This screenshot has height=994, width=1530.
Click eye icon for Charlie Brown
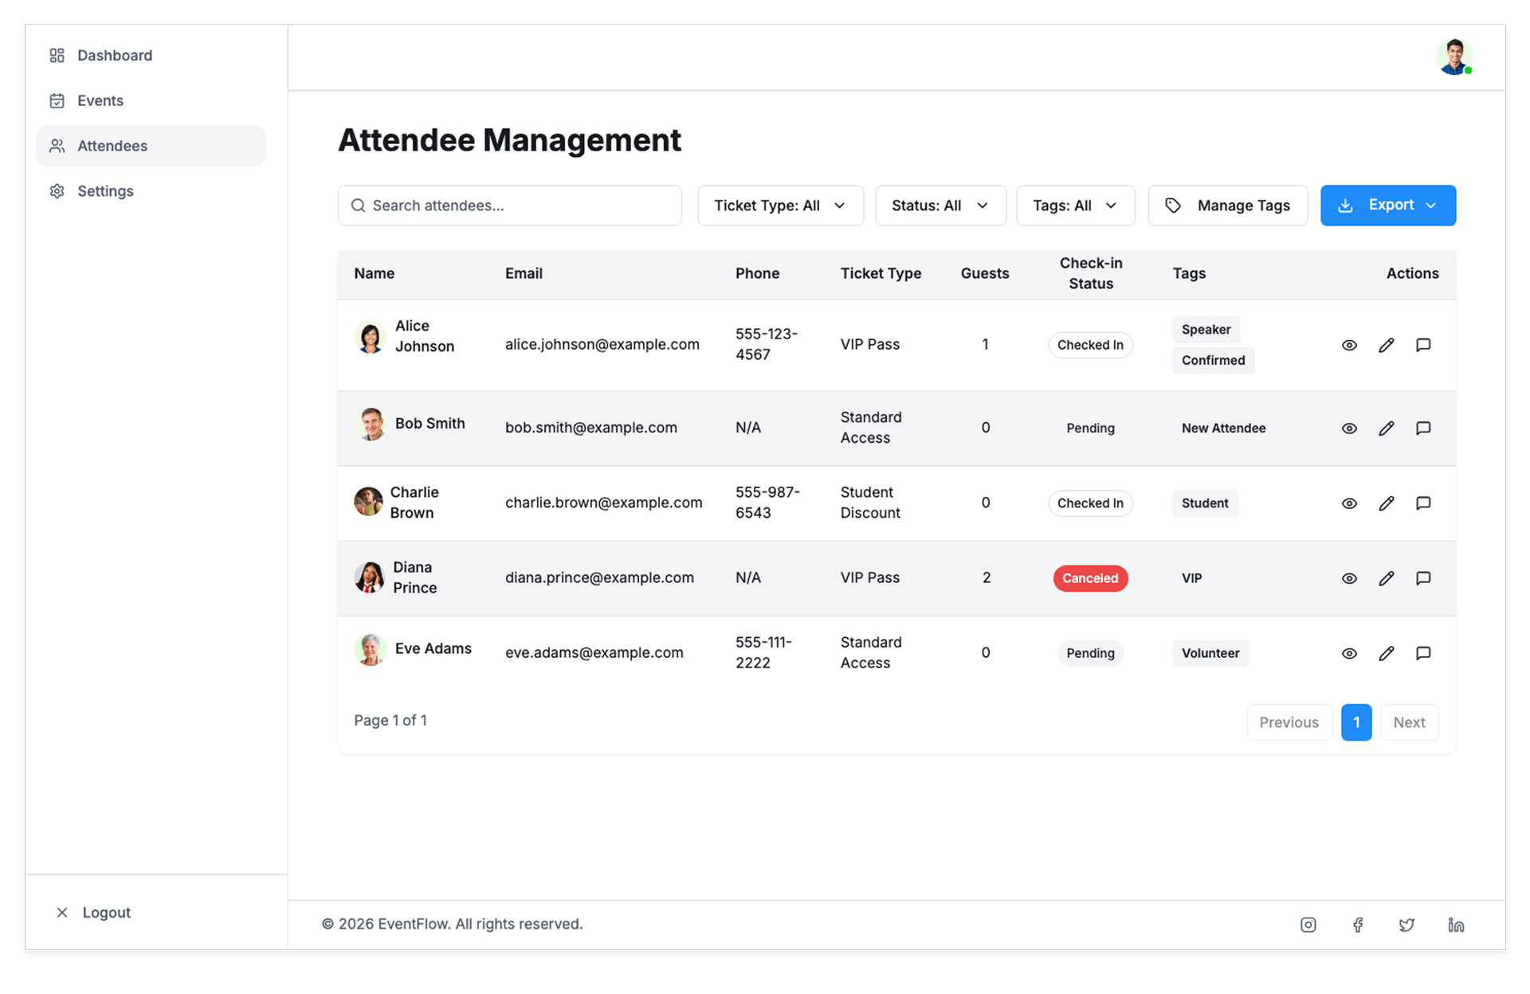1349,503
